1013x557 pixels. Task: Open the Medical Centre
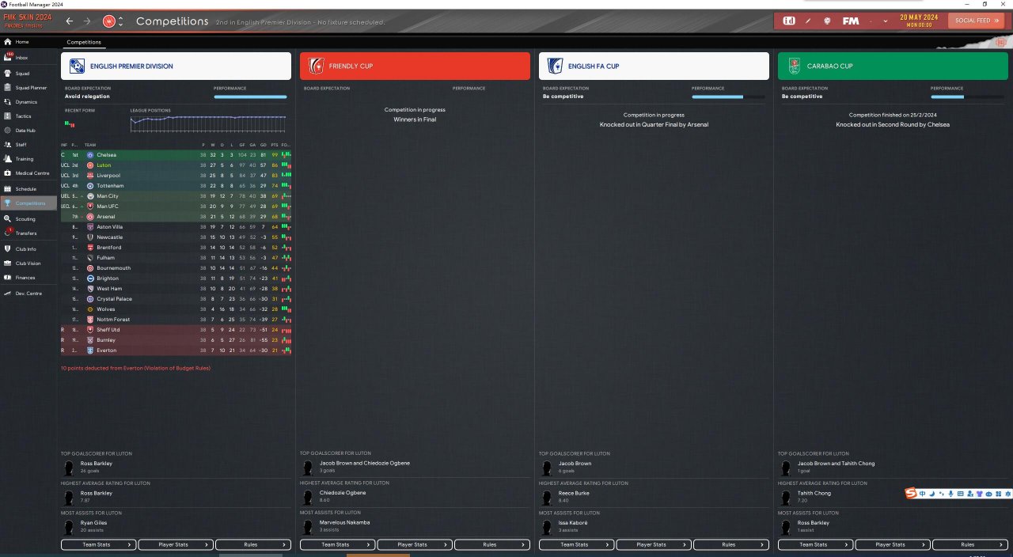28,173
